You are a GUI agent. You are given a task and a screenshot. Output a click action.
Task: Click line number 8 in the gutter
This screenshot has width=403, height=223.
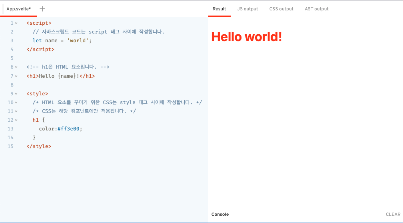pos(12,85)
